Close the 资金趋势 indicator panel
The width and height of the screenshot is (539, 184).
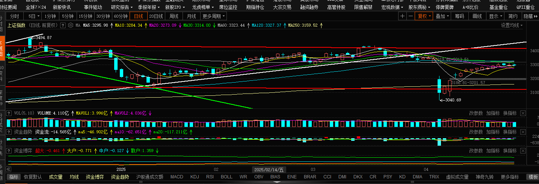(x=523, y=132)
